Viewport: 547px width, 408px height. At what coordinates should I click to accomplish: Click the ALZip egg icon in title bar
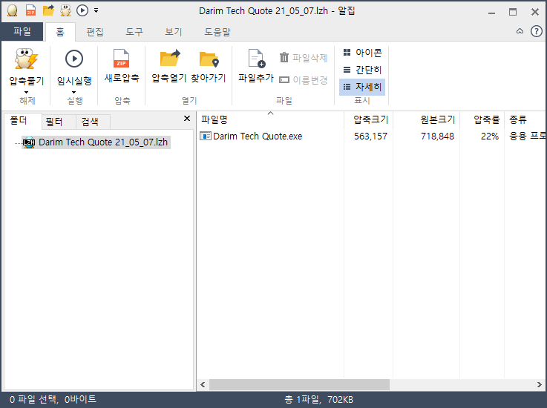[13, 11]
